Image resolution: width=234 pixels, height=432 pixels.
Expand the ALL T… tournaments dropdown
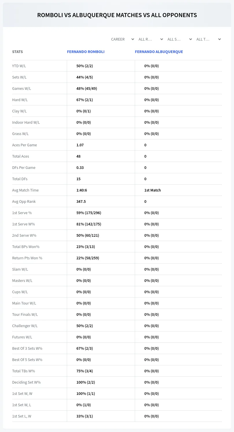[208, 39]
